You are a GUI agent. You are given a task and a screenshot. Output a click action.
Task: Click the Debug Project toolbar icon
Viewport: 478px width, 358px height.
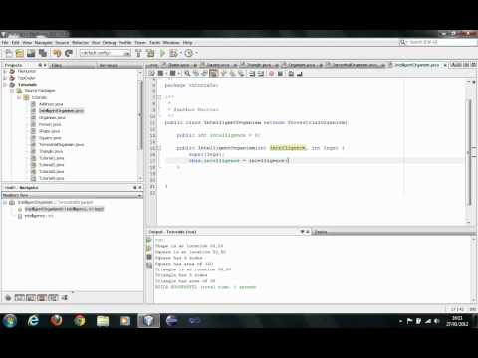click(x=173, y=53)
